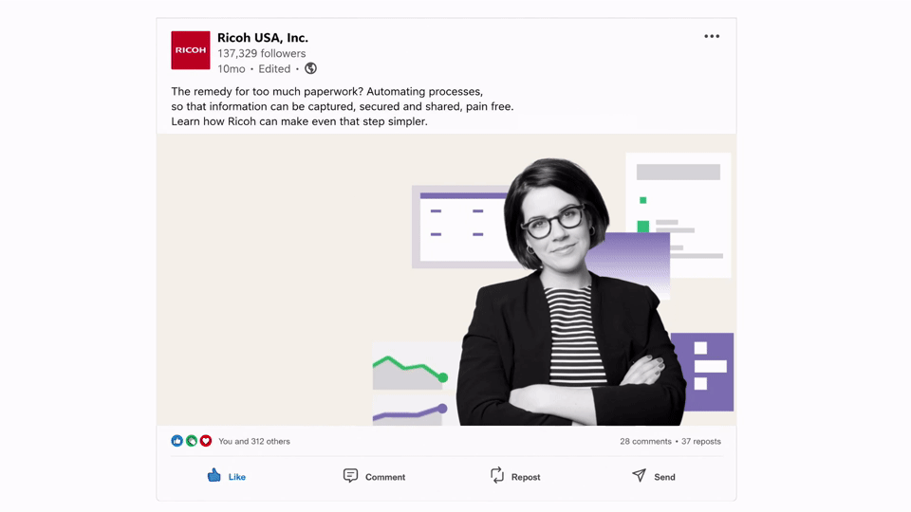Click the Ricoh red logo avatar
Viewport: 911px width, 512px height.
point(191,50)
